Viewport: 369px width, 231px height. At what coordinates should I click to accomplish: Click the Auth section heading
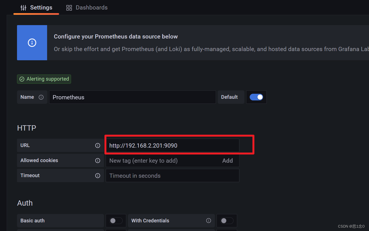[25, 203]
